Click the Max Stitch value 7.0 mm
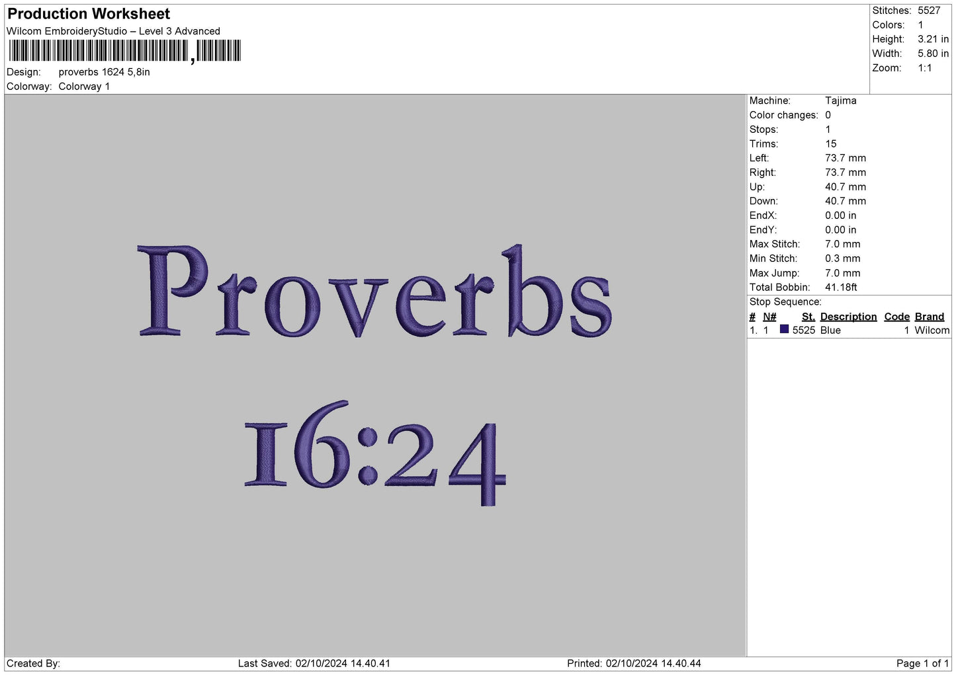956x675 pixels. pyautogui.click(x=843, y=244)
